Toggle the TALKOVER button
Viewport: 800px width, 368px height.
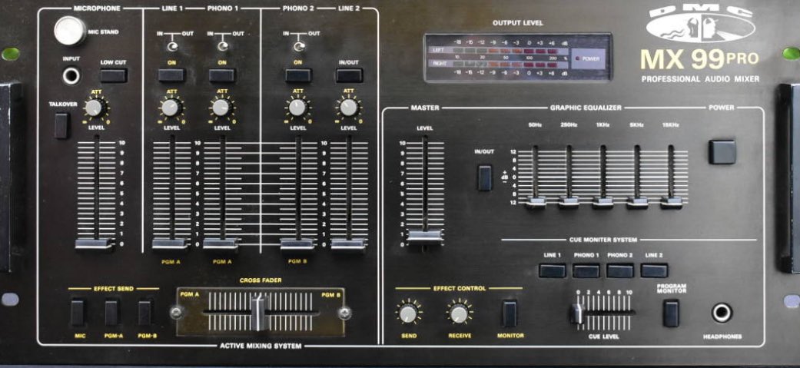coord(61,125)
